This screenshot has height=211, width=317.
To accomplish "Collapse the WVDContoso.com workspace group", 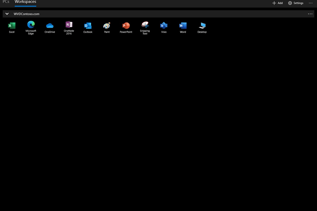I will click(7, 14).
